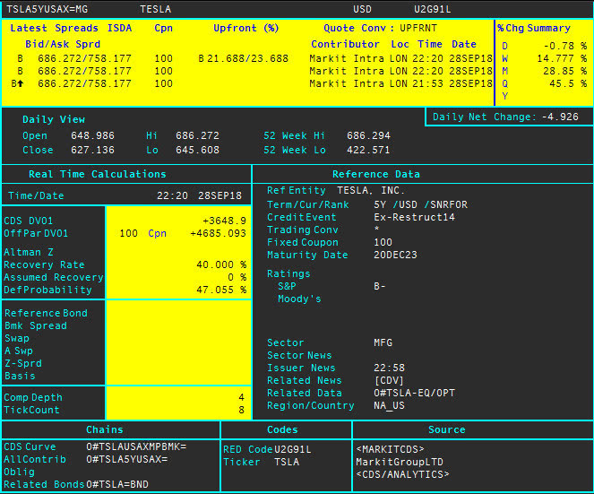Click the ISDA column heading
This screenshot has width=594, height=494.
[119, 28]
